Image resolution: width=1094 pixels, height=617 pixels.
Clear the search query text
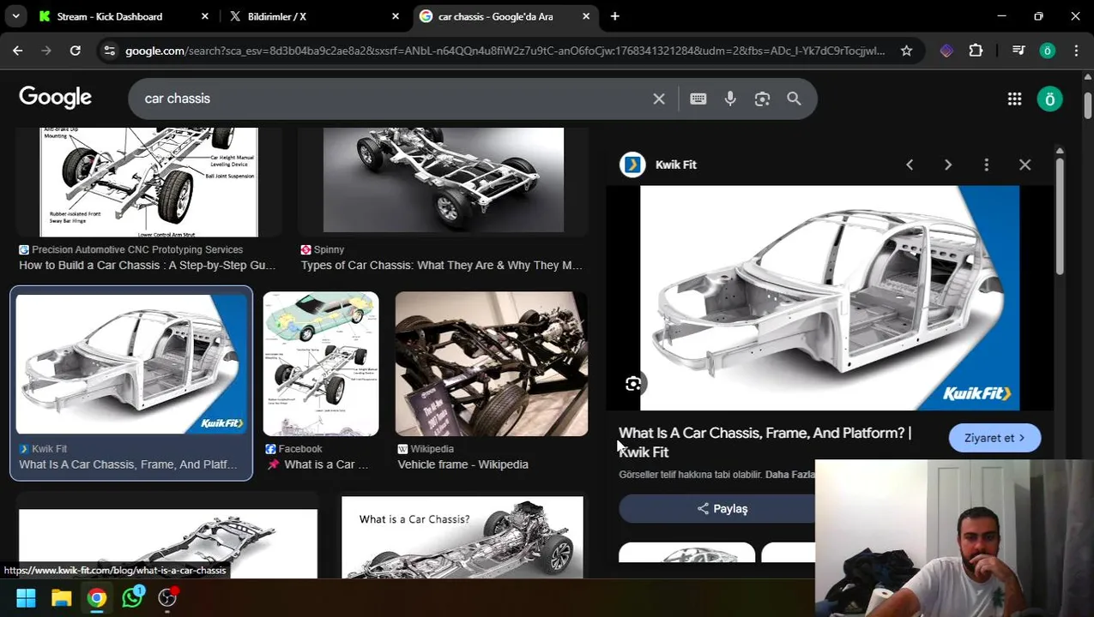tap(658, 99)
